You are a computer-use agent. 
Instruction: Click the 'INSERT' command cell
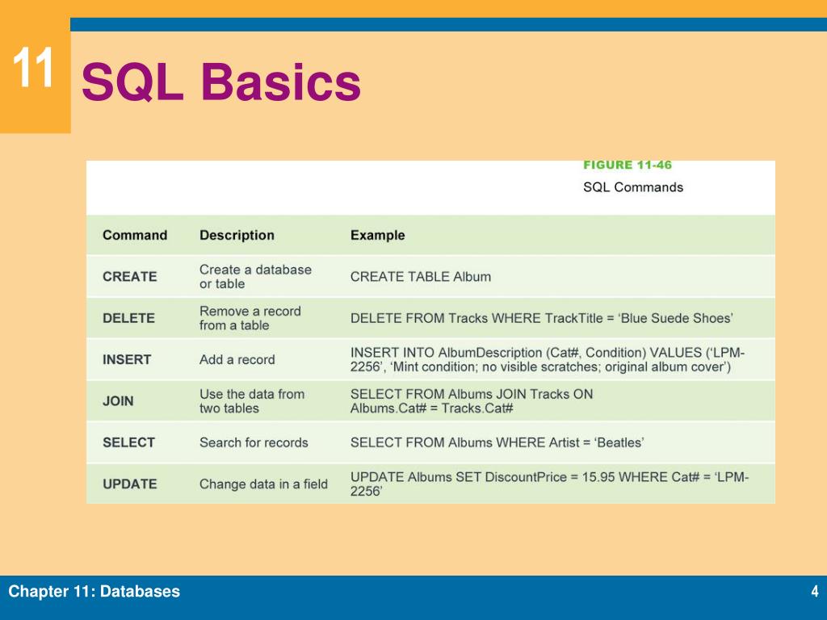[x=127, y=359]
